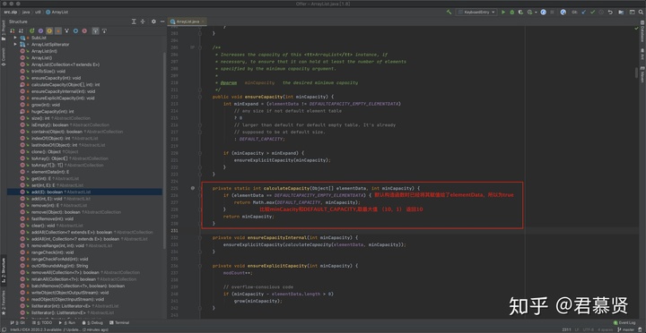Click src.zip in the breadcrumb

(10, 13)
